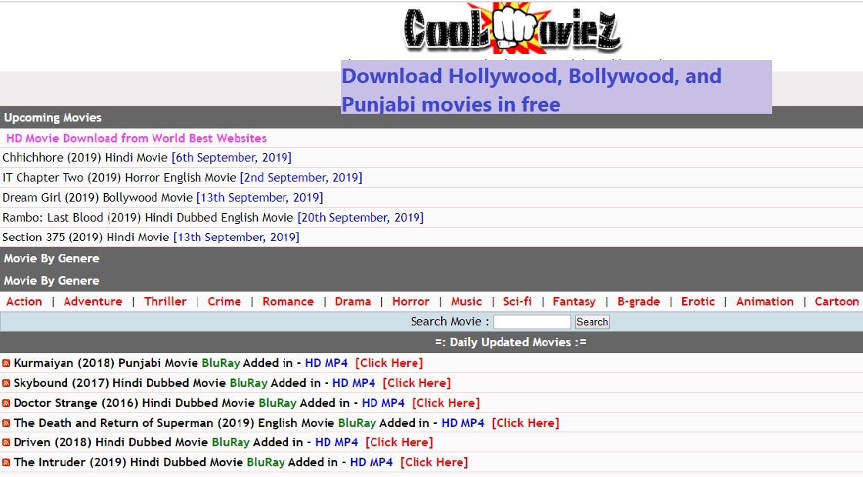
Task: Click RSS icon beside Driven (2018)
Action: (6, 443)
